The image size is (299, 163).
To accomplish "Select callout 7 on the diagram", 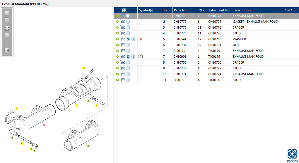I will point(76,106).
